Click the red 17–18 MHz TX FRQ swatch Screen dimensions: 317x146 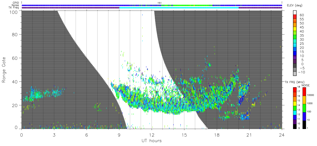point(295,90)
